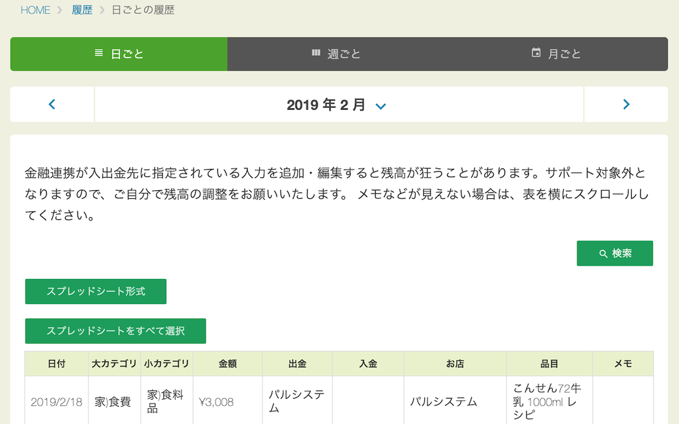
Task: Click the 入金 column header
Action: click(368, 364)
